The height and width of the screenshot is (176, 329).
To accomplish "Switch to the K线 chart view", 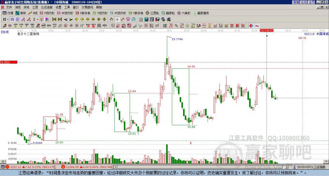I will pos(32,13).
